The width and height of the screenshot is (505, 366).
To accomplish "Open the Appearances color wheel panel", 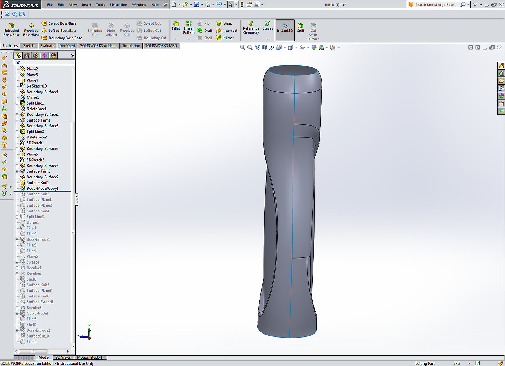I will point(501,96).
